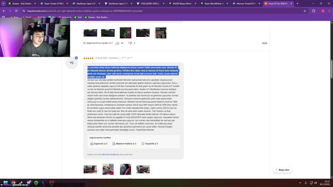Viewport: 333px width, 187px height.
Task: Click the microphone tray icon
Action: point(306,183)
